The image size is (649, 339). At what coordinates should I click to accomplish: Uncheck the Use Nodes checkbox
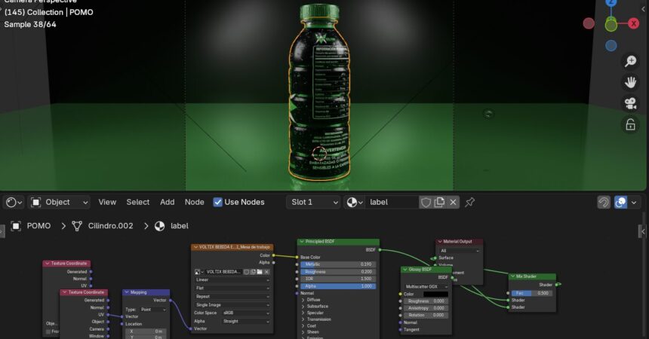218,202
